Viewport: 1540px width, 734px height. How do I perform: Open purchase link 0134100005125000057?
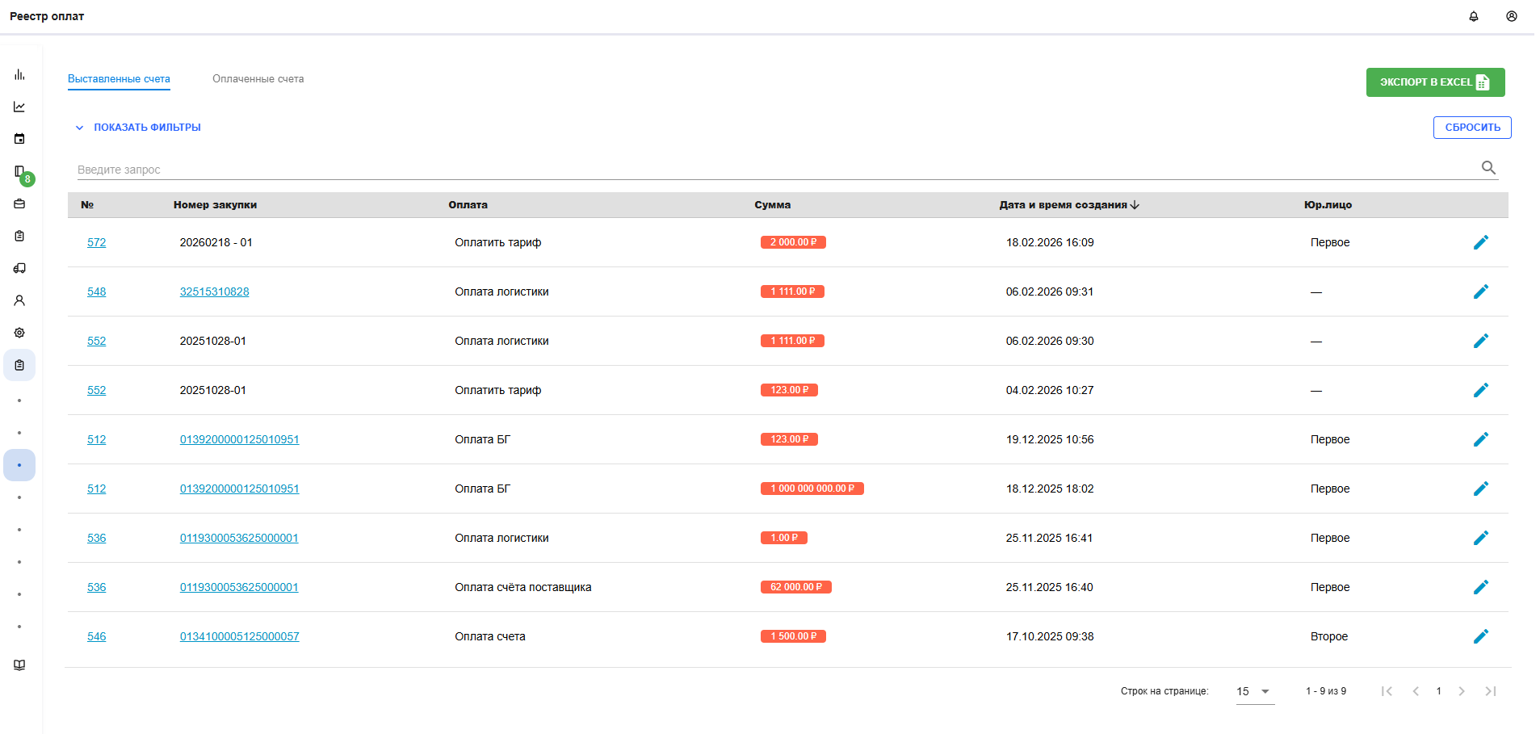coord(239,636)
